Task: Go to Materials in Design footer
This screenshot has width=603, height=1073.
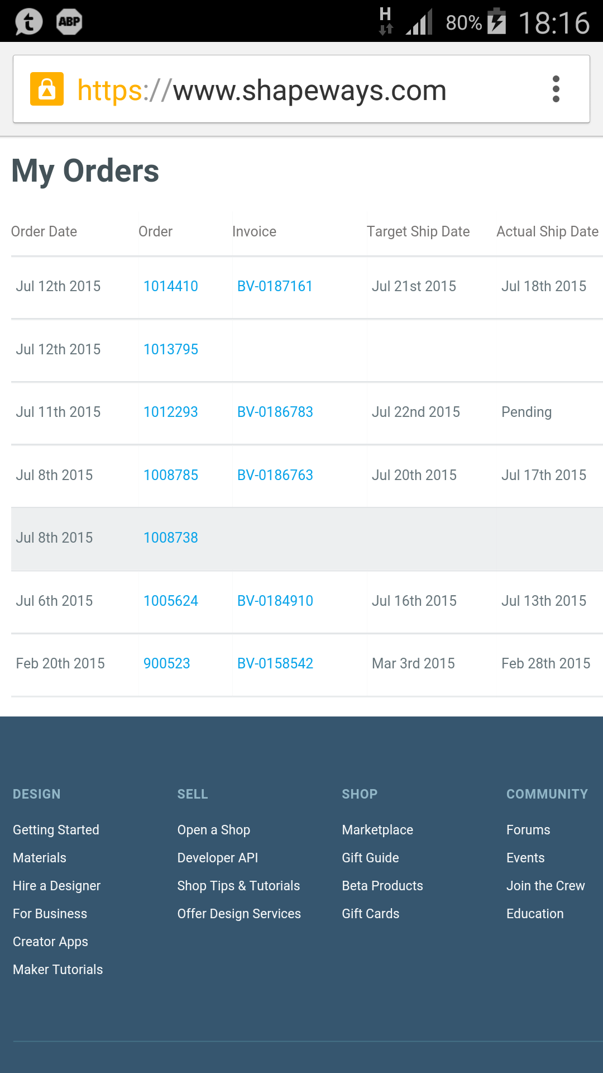Action: pos(40,858)
